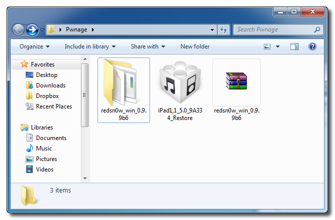Viewport: 335px width, 220px height.
Task: Minimize the Pwnage window
Action: point(280,11)
